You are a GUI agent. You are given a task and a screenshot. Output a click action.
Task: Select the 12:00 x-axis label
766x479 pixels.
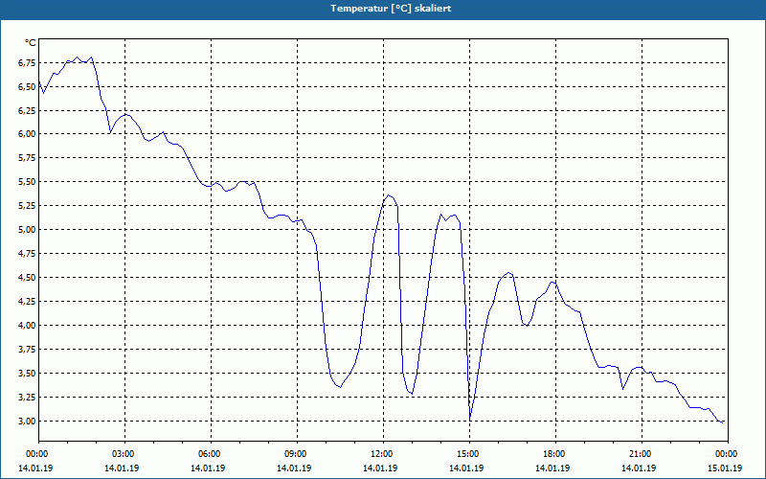pyautogui.click(x=384, y=454)
